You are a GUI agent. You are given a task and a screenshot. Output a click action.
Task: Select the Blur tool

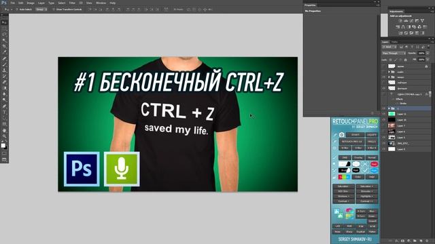pos(4,94)
